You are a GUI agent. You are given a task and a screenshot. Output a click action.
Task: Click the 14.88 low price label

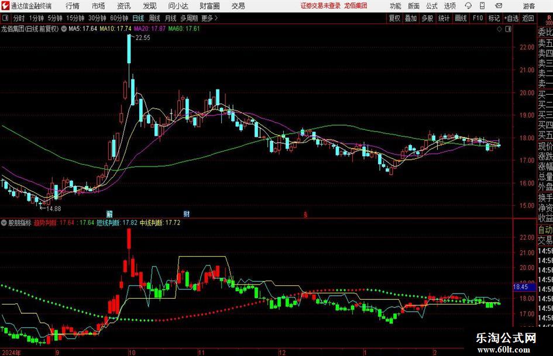coord(54,209)
